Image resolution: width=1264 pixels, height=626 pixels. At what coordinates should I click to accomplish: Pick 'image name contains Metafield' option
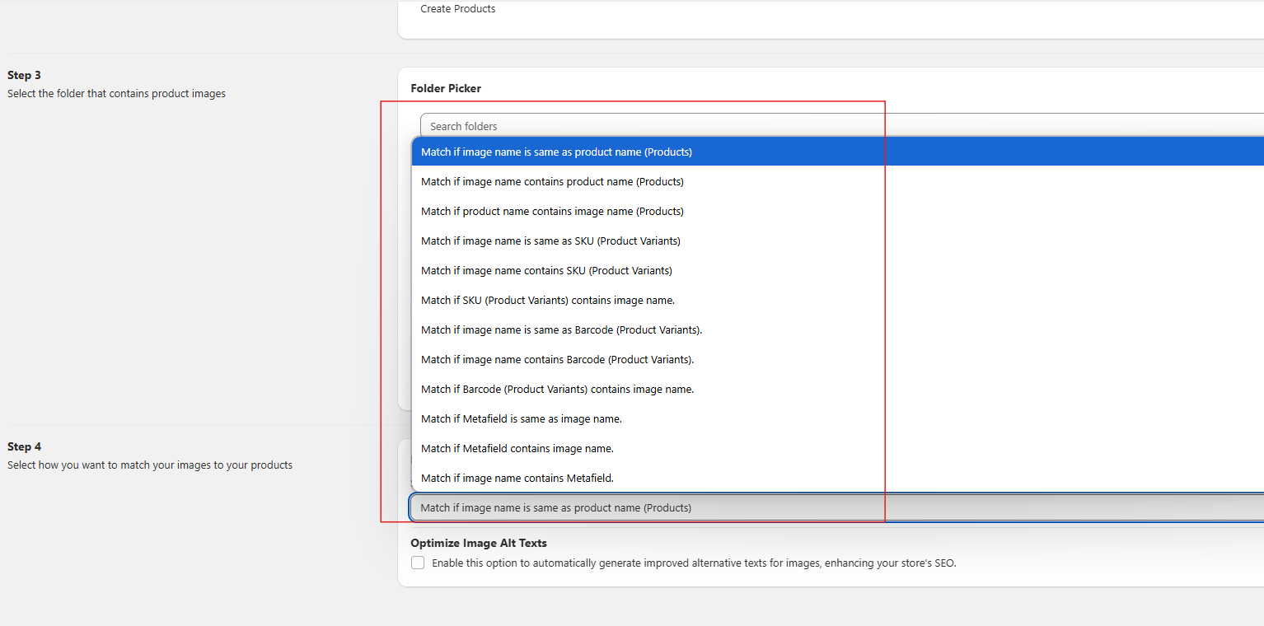517,478
